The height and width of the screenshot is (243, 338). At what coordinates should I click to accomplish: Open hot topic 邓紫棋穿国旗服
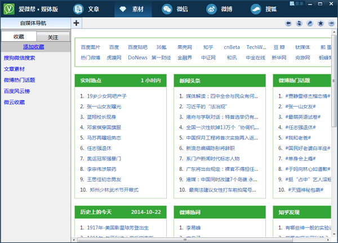[x=104, y=127]
